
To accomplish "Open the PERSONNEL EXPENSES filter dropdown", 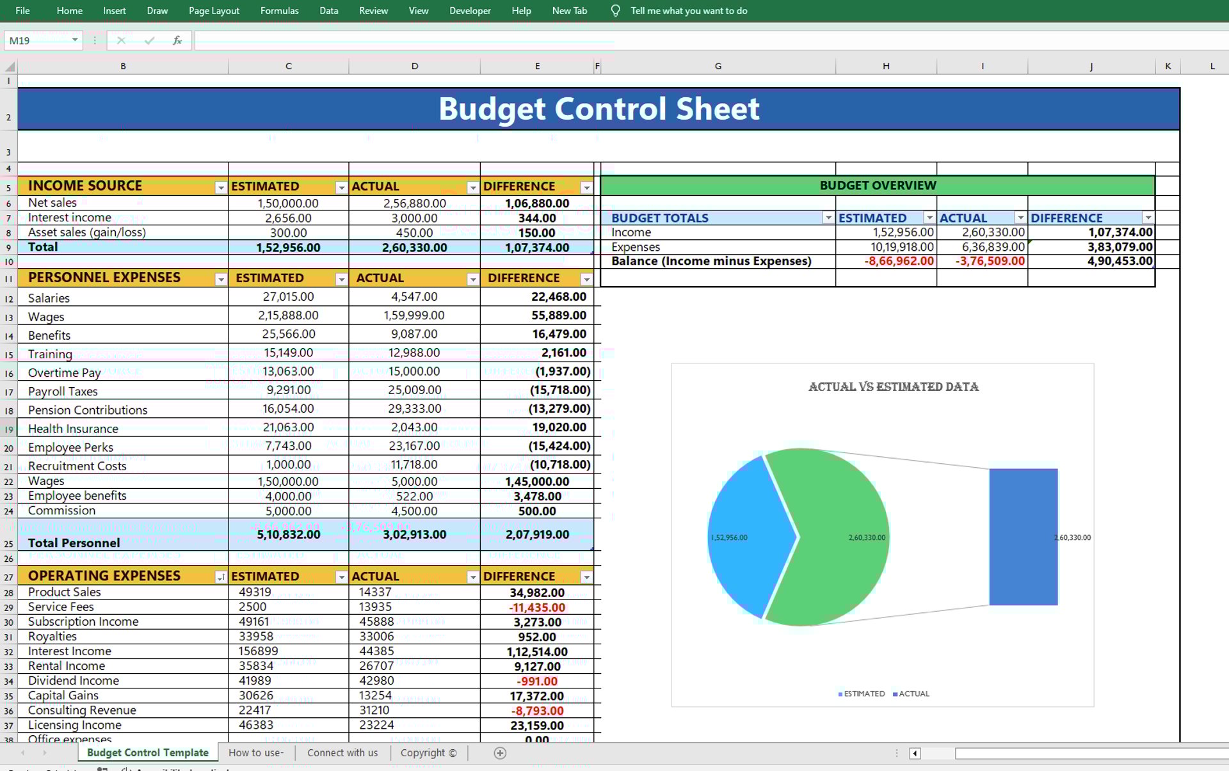I will coord(220,279).
